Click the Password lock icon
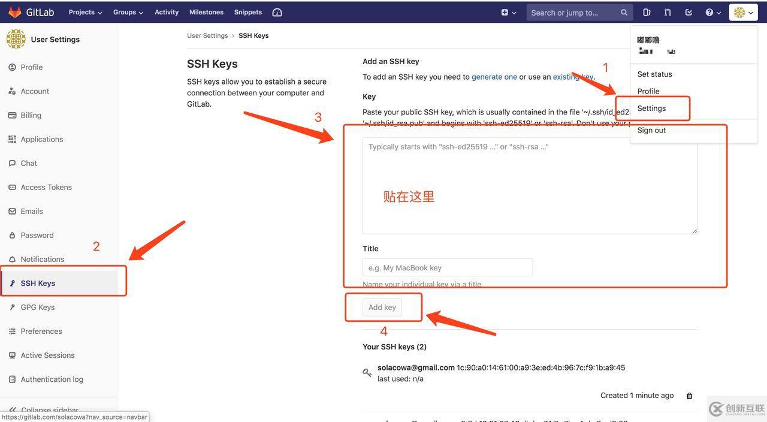This screenshot has width=767, height=422. [12, 235]
